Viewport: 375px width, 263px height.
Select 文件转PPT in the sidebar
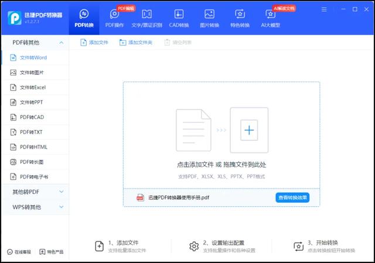[x=35, y=103]
